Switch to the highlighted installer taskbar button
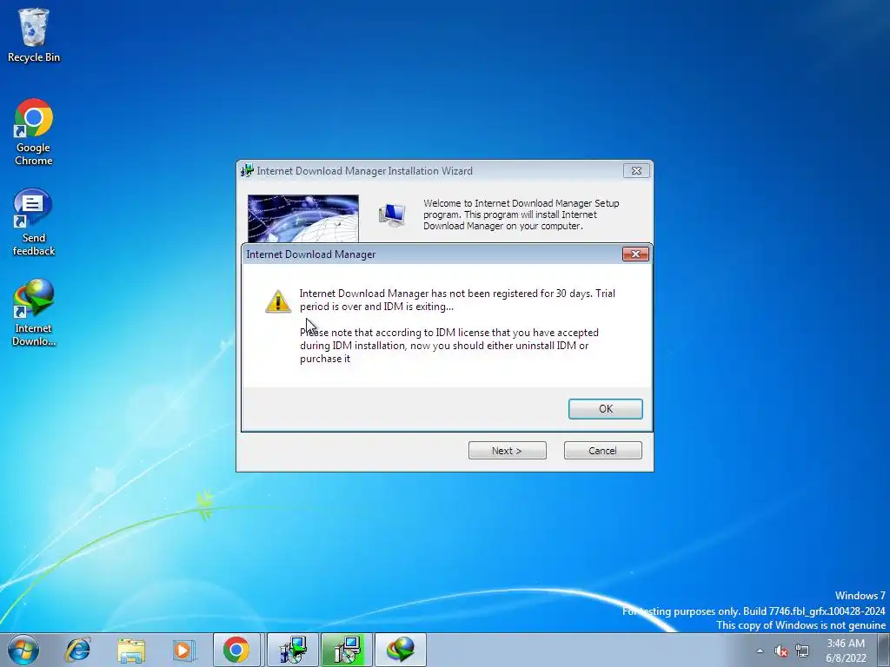 tap(346, 650)
